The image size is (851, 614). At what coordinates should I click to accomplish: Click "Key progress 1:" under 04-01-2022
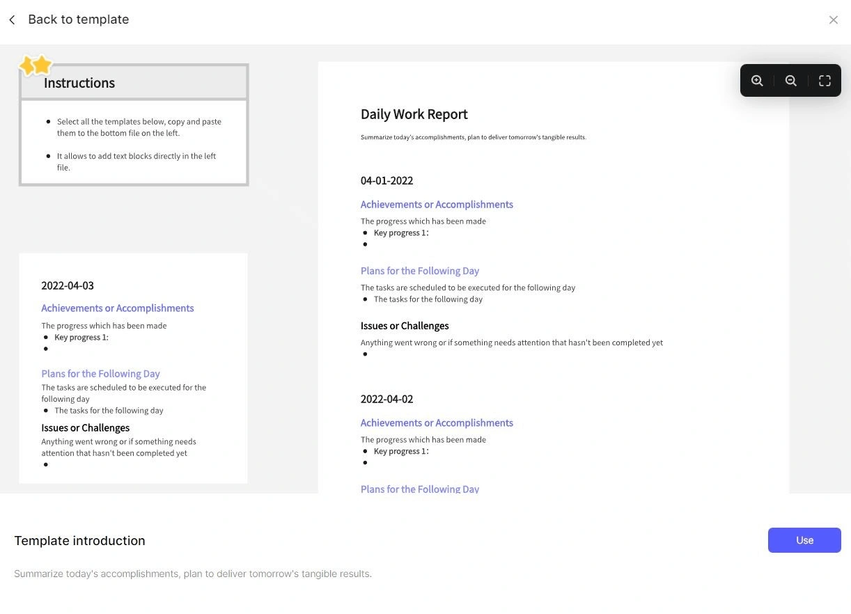[x=401, y=233]
